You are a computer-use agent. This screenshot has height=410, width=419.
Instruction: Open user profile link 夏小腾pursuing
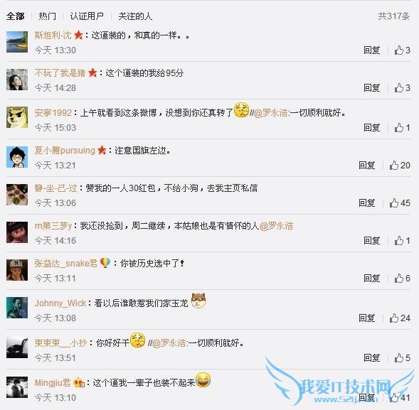(x=65, y=151)
